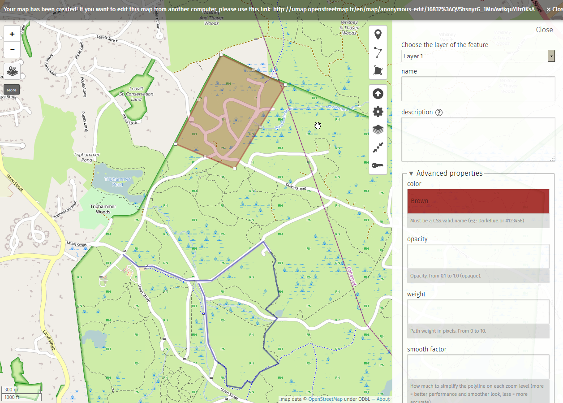Image resolution: width=563 pixels, height=403 pixels.
Task: Select the draw polyline tool
Action: [x=378, y=53]
